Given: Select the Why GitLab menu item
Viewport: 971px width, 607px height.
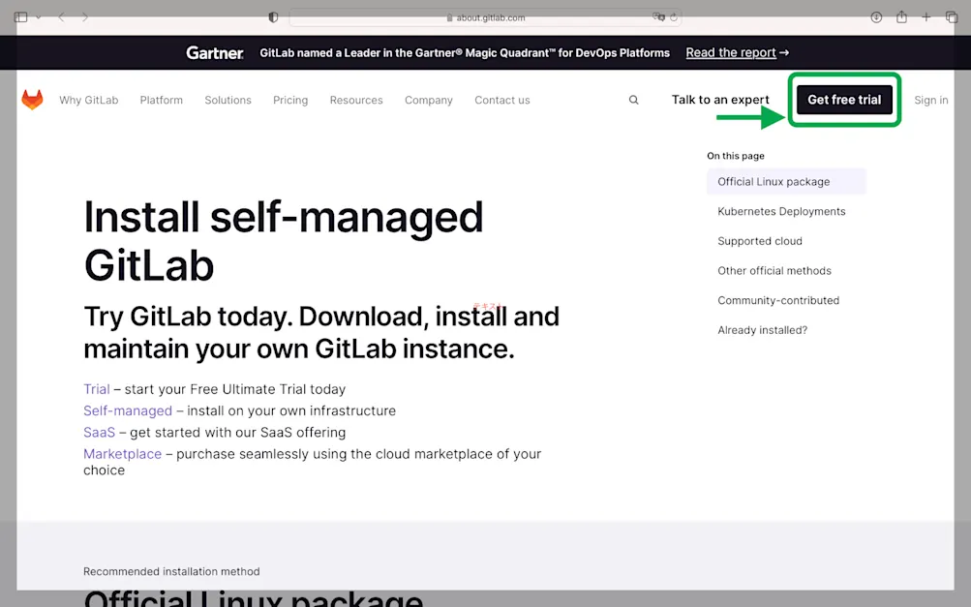Looking at the screenshot, I should pyautogui.click(x=89, y=100).
